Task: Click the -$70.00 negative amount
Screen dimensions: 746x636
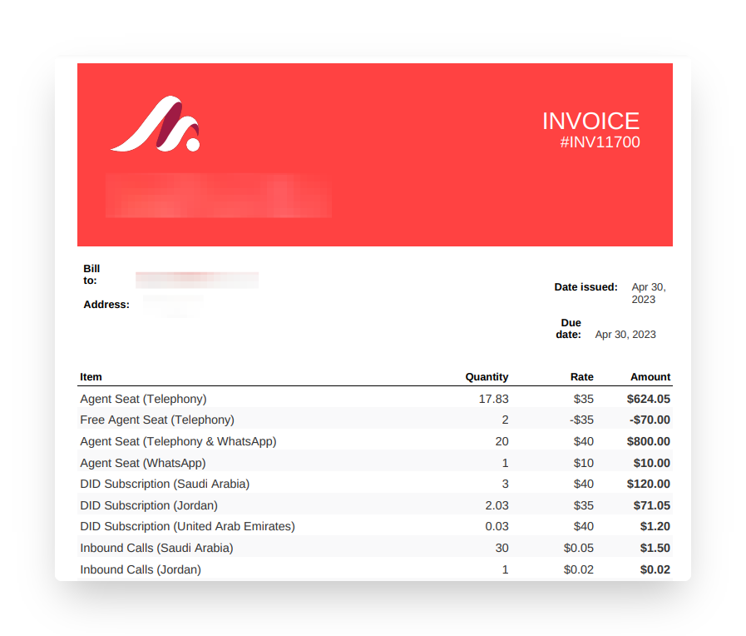Action: tap(650, 420)
